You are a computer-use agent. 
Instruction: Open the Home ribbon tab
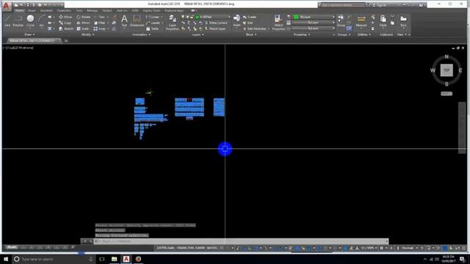[19, 10]
